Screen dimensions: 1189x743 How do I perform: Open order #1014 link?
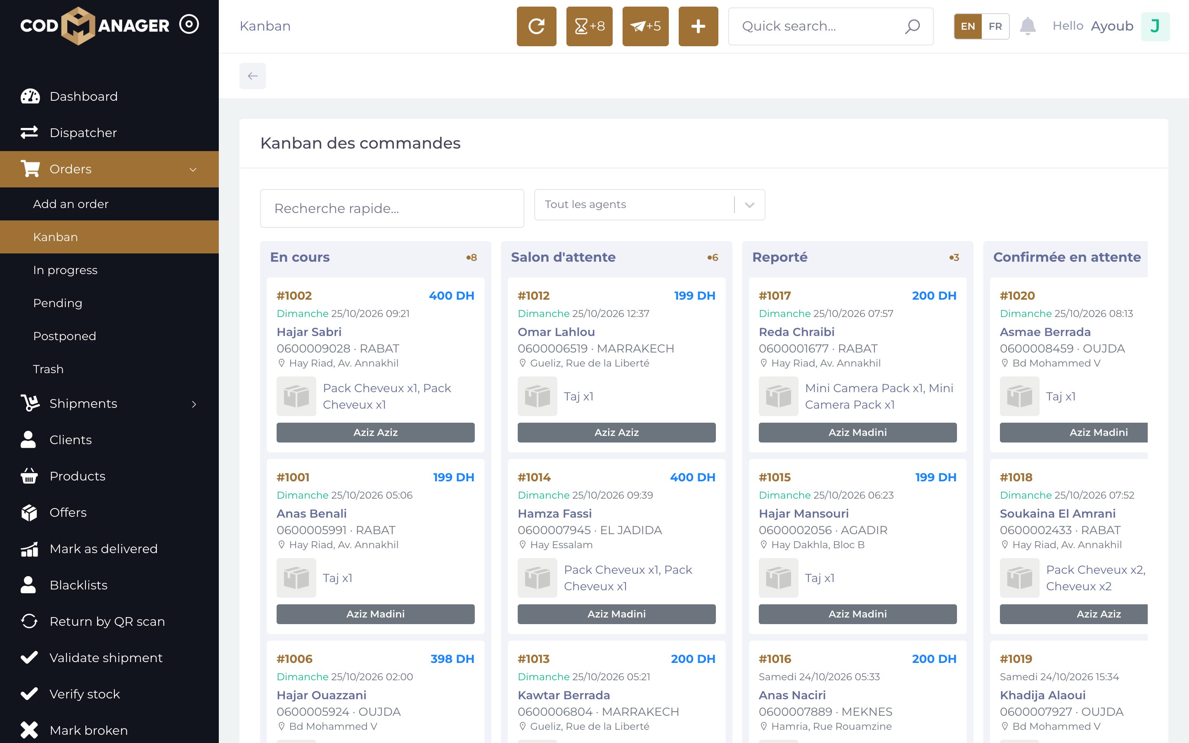(534, 477)
